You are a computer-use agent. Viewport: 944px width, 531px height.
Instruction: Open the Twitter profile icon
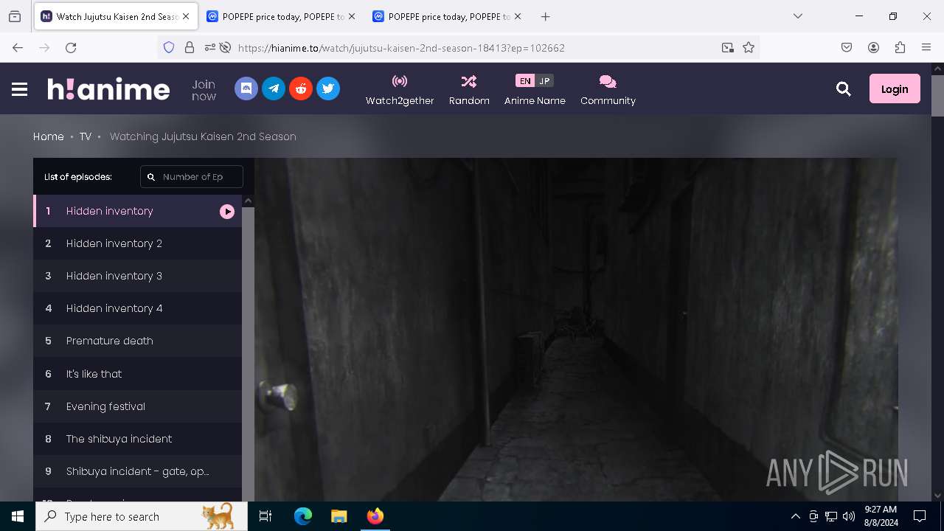click(328, 88)
